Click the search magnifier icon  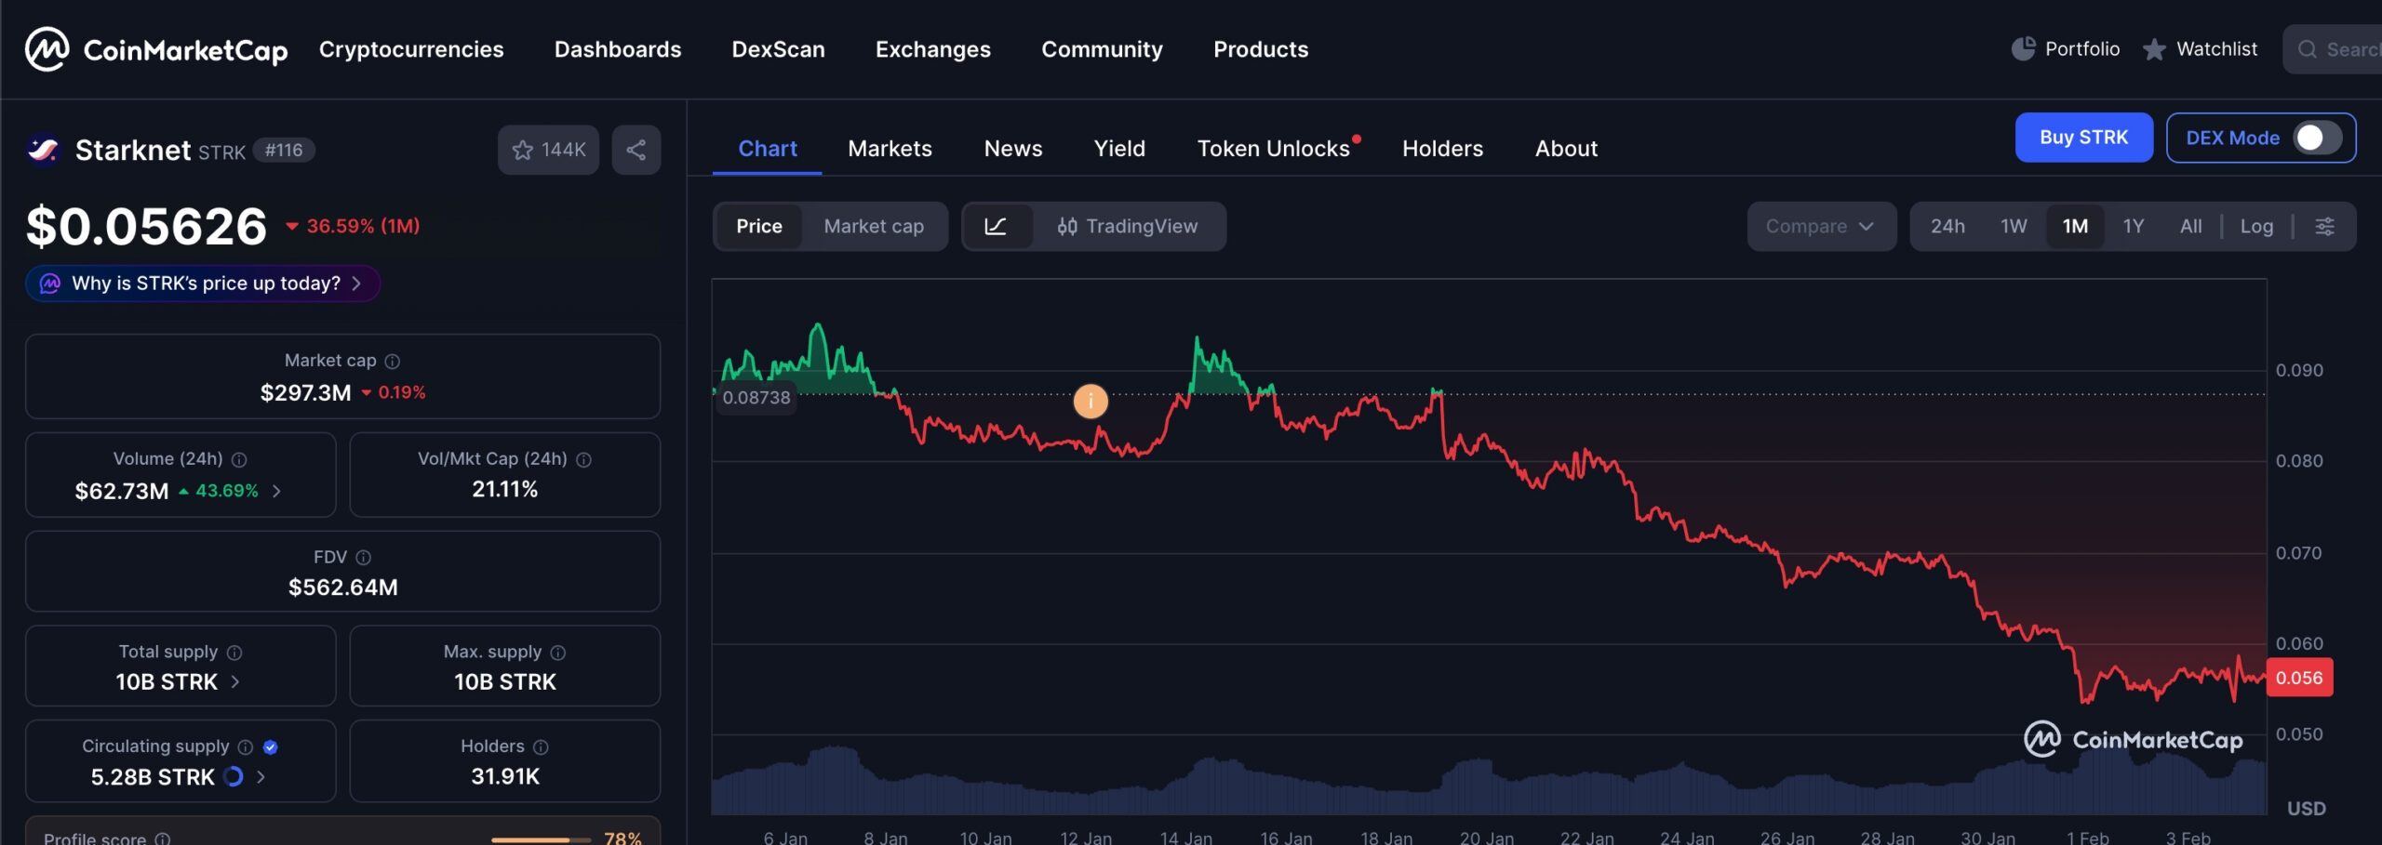[2307, 49]
